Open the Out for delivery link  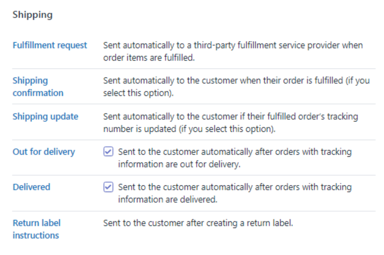click(44, 152)
